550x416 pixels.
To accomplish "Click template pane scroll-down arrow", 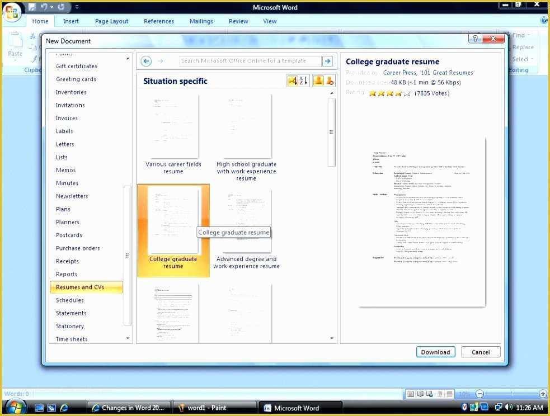I will click(x=331, y=338).
